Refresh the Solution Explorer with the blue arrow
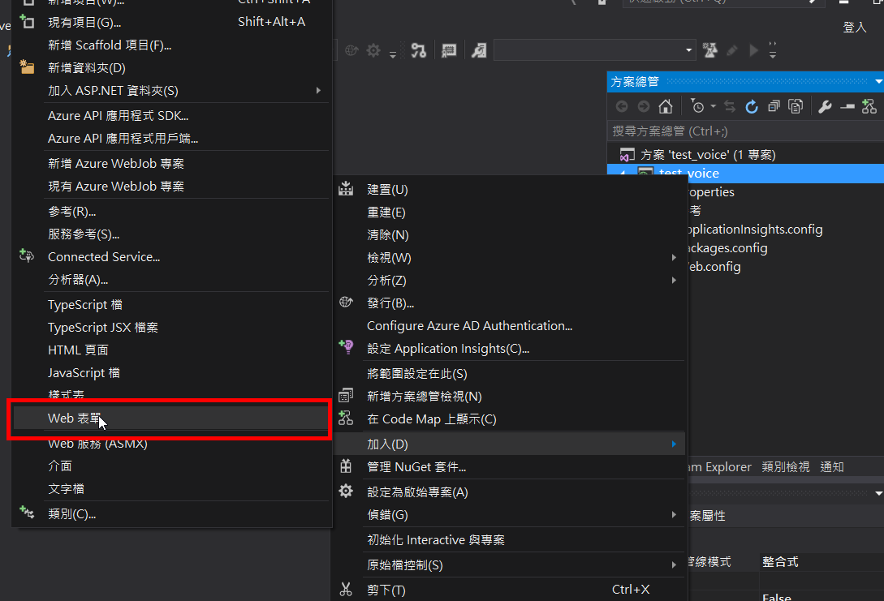The width and height of the screenshot is (884, 601). click(752, 106)
